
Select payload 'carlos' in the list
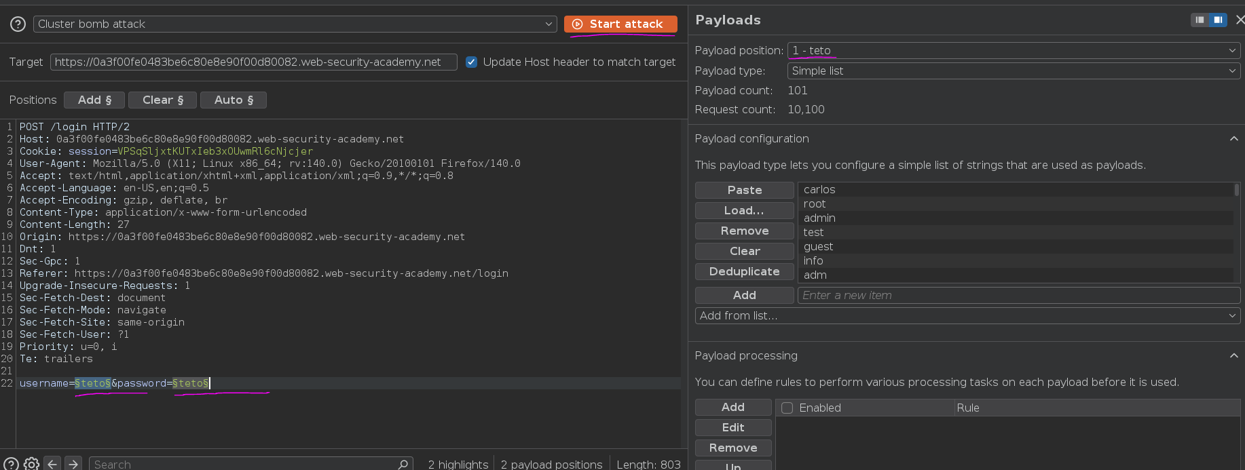click(1016, 190)
